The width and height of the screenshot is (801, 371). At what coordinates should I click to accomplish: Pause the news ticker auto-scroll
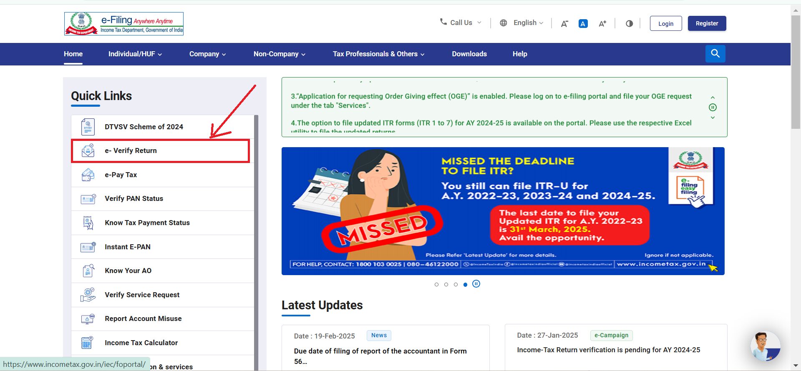click(x=713, y=108)
